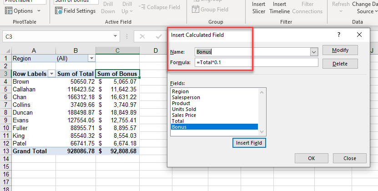Image resolution: width=378 pixels, height=191 pixels.
Task: Click the Help question mark in dialog
Action: pyautogui.click(x=338, y=35)
